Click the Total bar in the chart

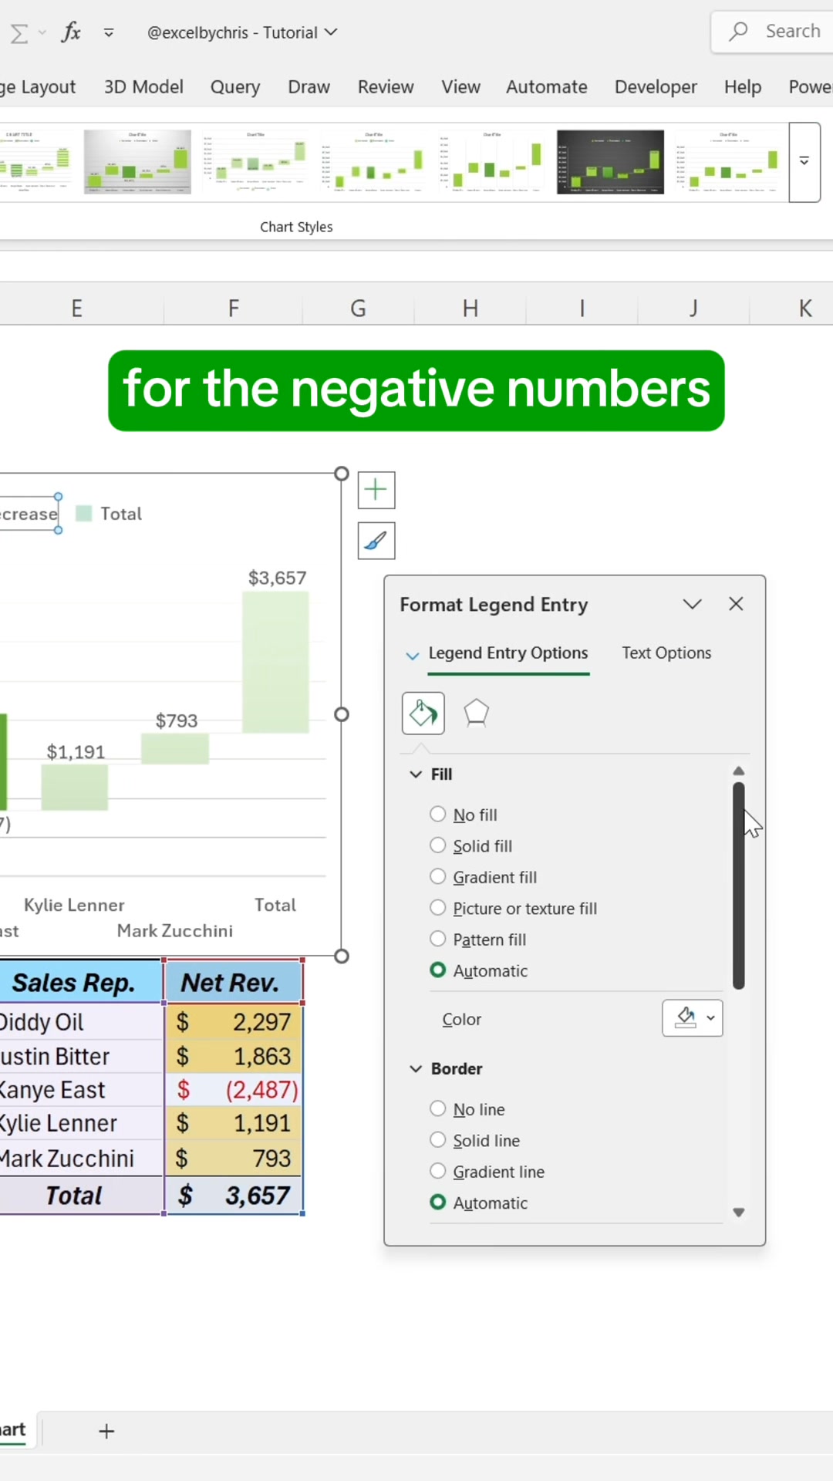click(275, 662)
